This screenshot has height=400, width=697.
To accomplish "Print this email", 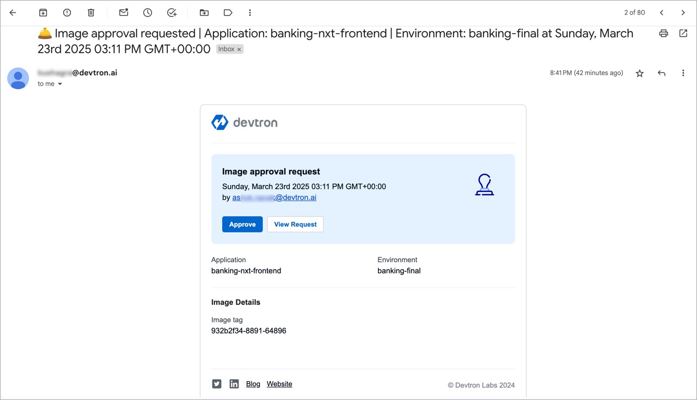I will [x=663, y=34].
